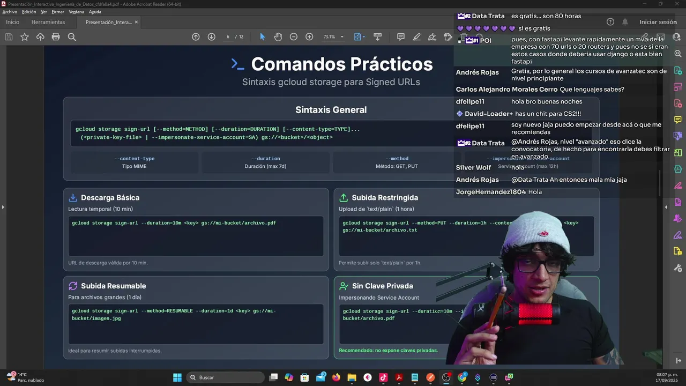686x386 pixels.
Task: Click the Subida Resumable card title
Action: click(x=114, y=286)
